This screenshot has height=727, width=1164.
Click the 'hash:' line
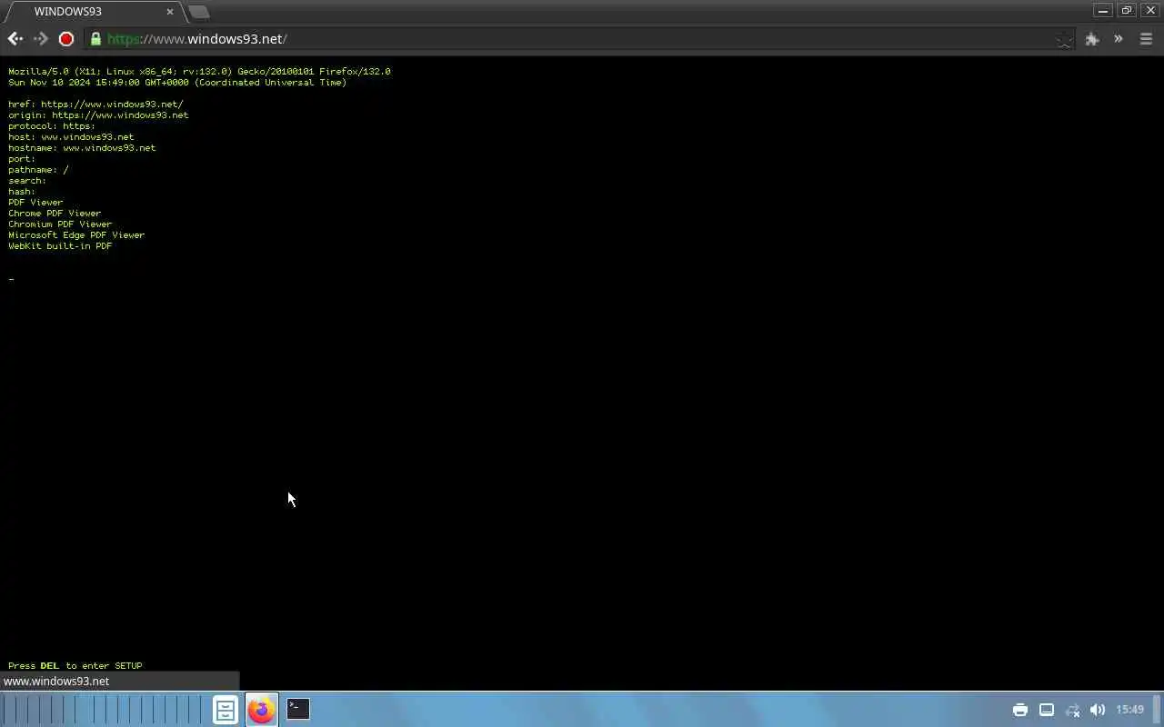pos(22,192)
